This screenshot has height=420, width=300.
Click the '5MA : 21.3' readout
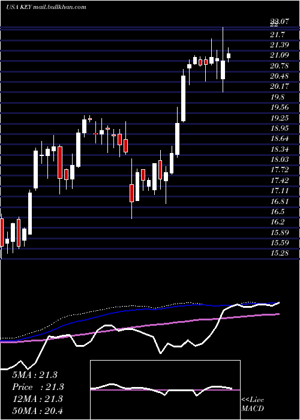[x=35, y=375]
